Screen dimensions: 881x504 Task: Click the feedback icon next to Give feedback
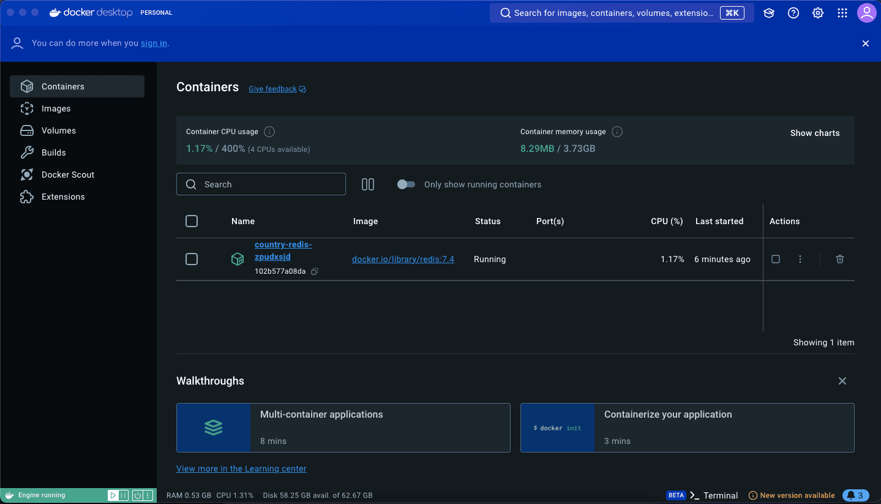pyautogui.click(x=302, y=89)
